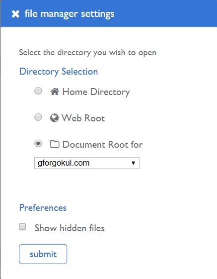This screenshot has width=217, height=279.
Task: Open the gforgokul.com domain dropdown
Action: click(x=87, y=163)
